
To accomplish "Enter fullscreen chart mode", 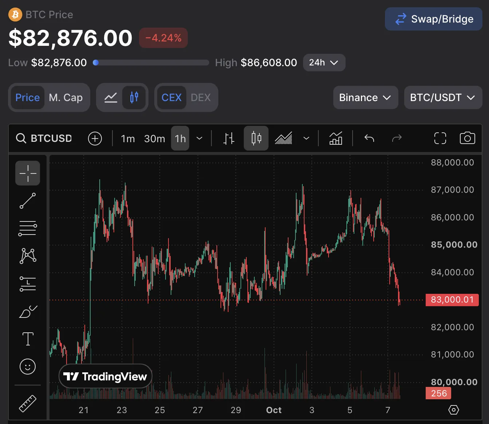I will (x=440, y=138).
